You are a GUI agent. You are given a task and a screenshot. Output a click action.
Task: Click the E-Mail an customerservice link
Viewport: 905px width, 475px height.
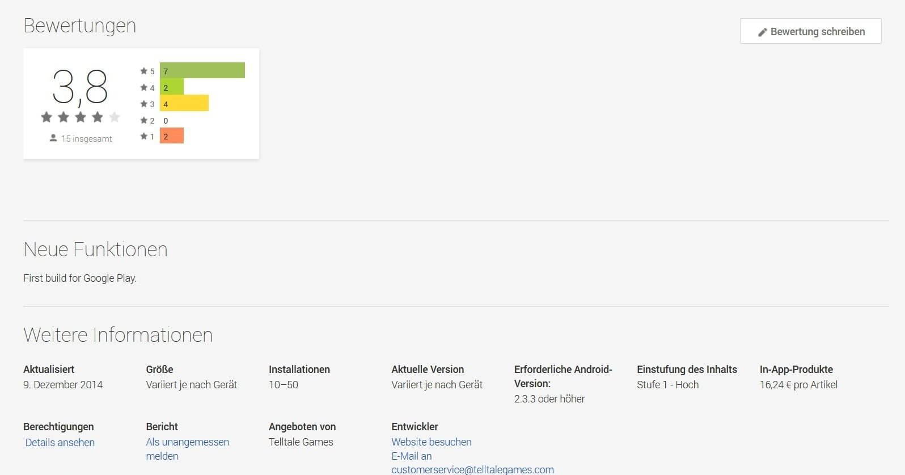472,463
